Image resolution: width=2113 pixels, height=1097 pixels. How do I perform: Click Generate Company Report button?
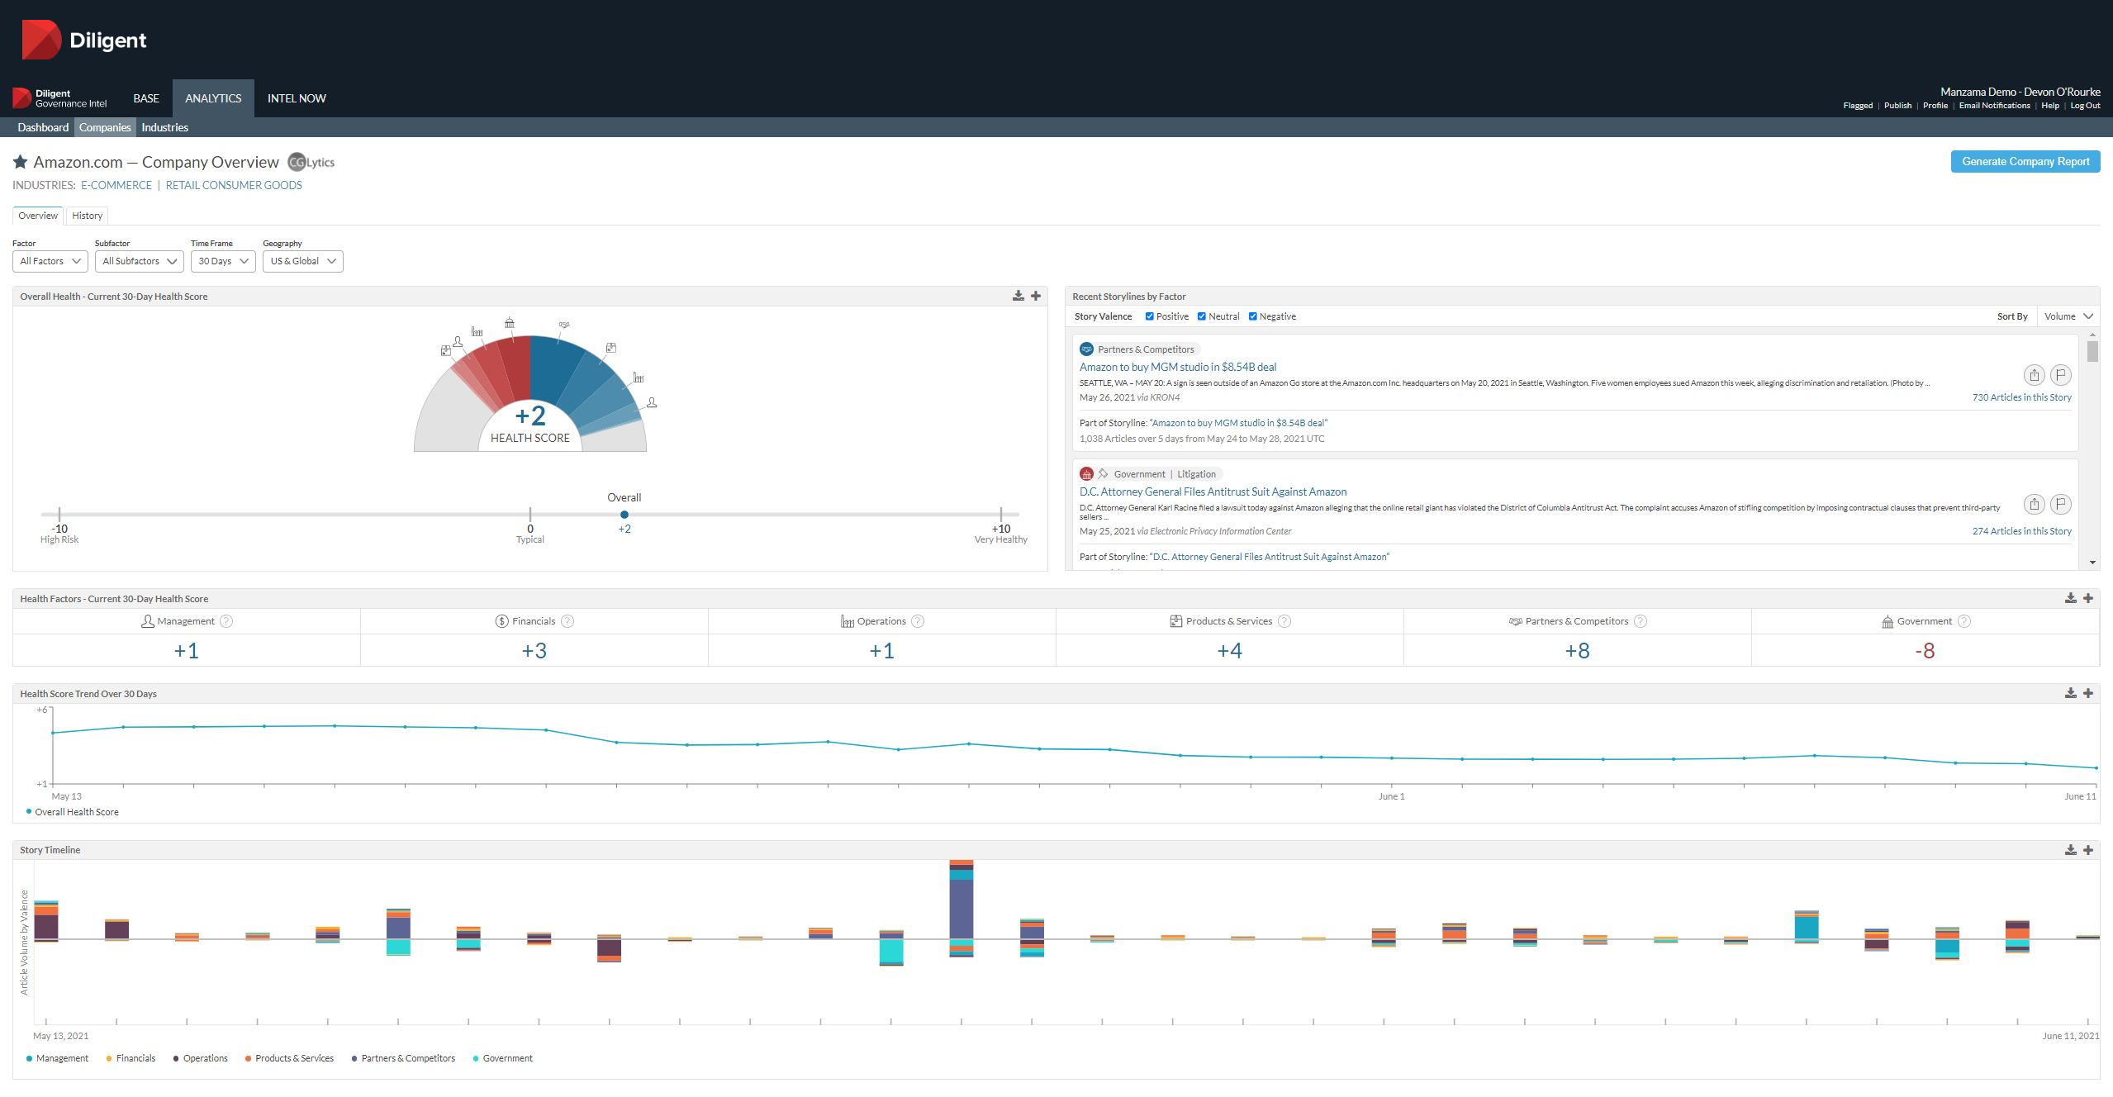(x=2025, y=161)
